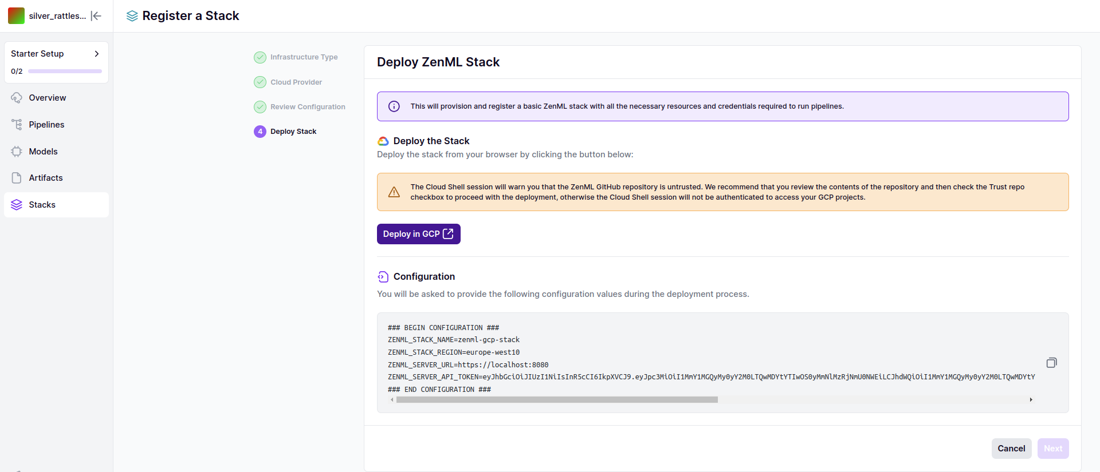Expand Starter Setup with the chevron
This screenshot has width=1100, height=472.
coord(97,54)
